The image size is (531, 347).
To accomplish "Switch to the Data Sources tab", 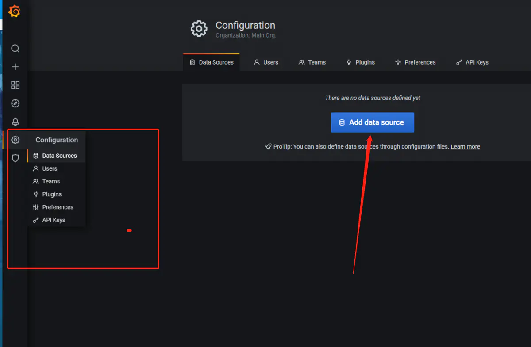I will 212,62.
